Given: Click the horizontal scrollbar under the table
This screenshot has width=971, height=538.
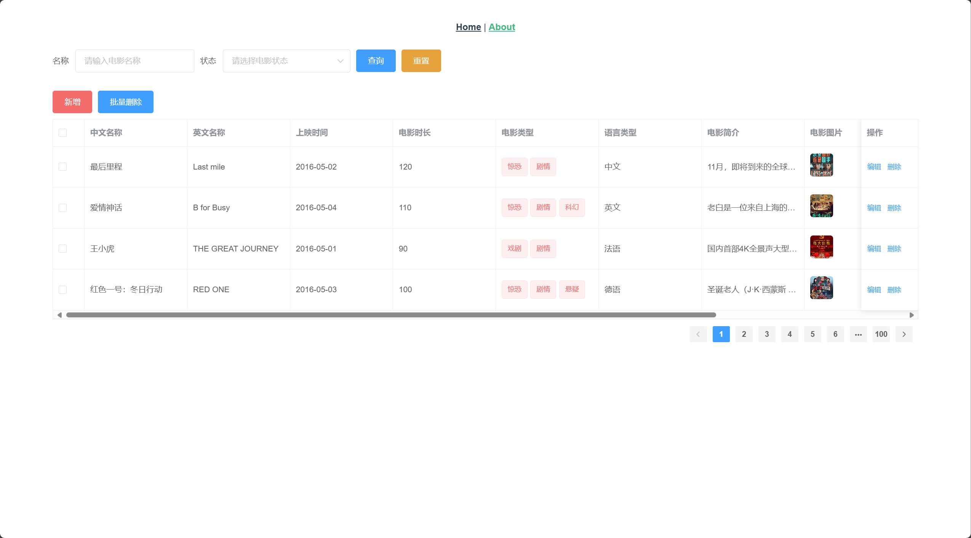Looking at the screenshot, I should (x=391, y=315).
